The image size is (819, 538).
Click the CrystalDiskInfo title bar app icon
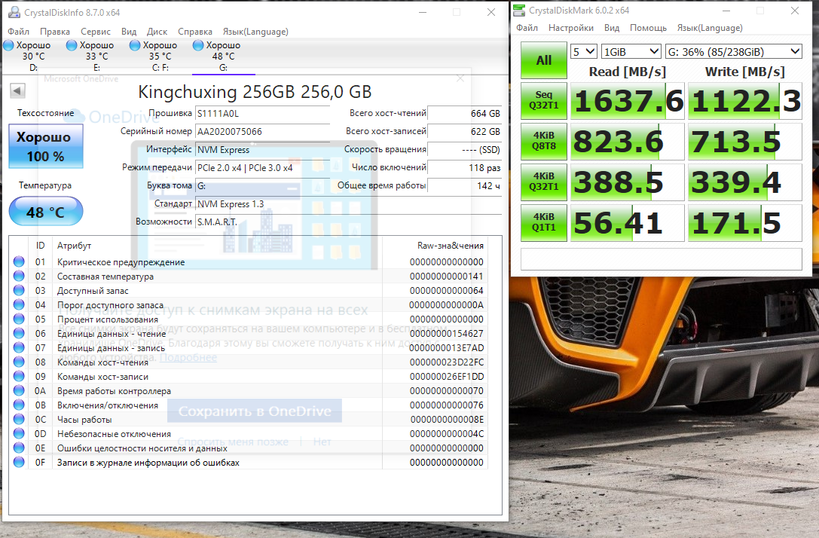tap(14, 12)
